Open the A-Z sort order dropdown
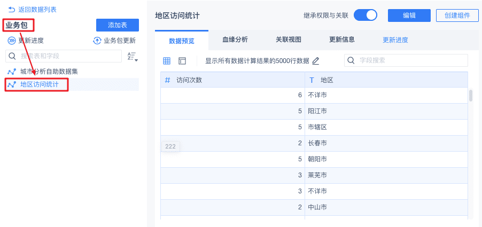This screenshot has height=227, width=482. click(x=133, y=57)
